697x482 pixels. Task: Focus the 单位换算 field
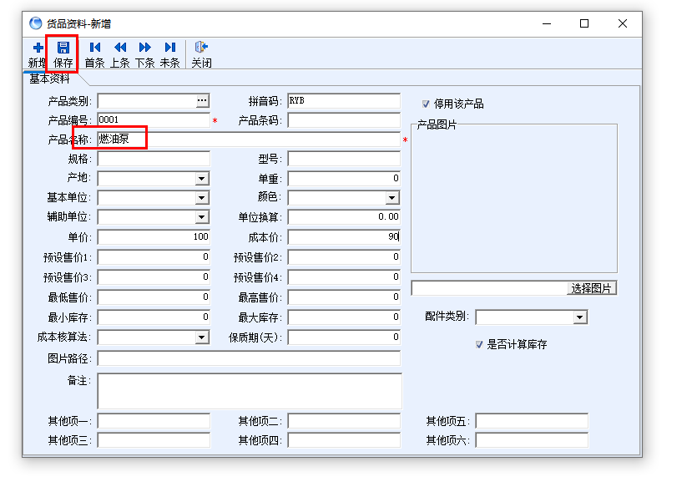pyautogui.click(x=344, y=217)
